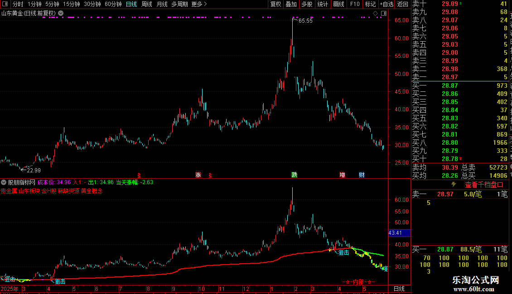This screenshot has height=294, width=512.
Task: Switch to 30分钟 period
Action: click(92, 4)
